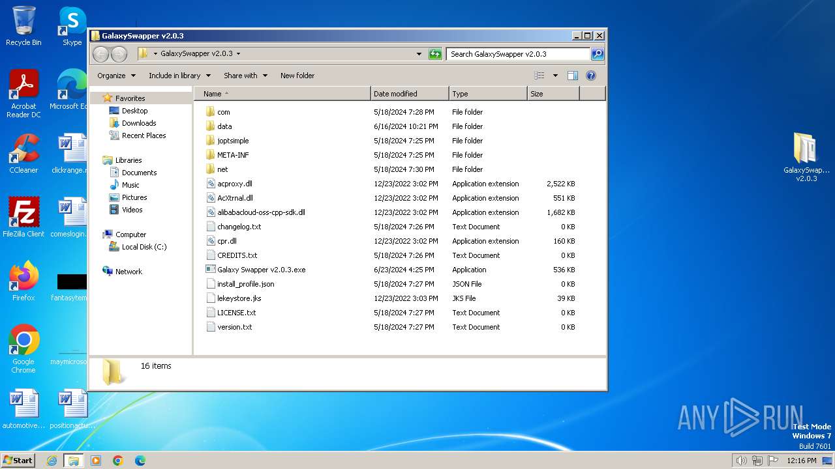Expand GalaxySwapper v2.0.3 breadcrumb arrow
Screen dimensions: 835x469
point(238,54)
